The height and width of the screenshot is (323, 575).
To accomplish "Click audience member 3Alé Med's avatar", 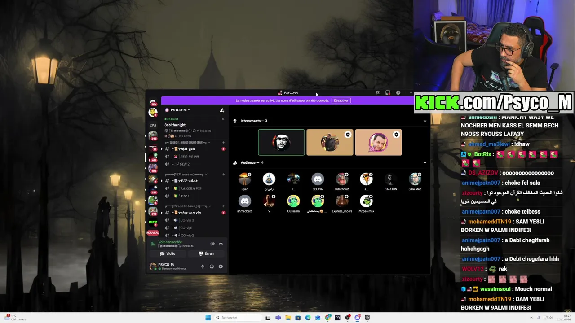I will click(415, 179).
